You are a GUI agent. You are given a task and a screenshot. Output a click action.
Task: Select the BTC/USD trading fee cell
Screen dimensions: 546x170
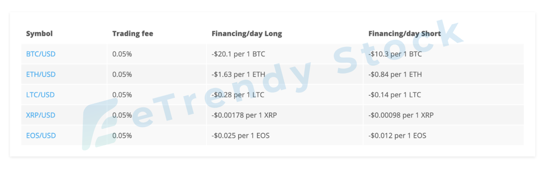pyautogui.click(x=157, y=54)
